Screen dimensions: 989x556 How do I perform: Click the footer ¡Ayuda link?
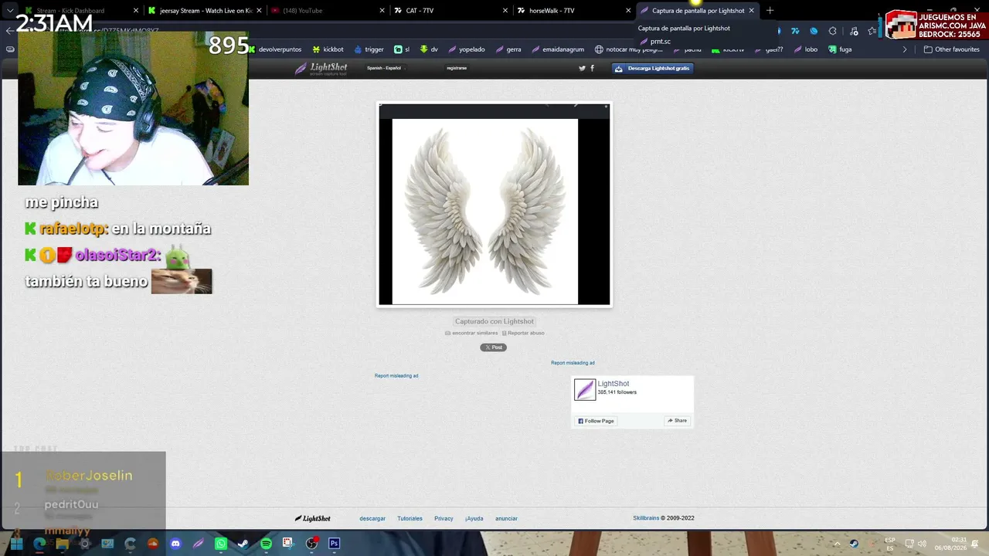(x=474, y=519)
